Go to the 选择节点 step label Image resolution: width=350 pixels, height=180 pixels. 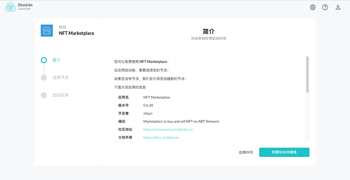[60, 77]
